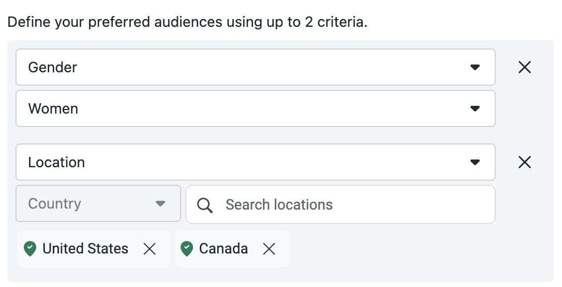Screen dimensions: 562x287
Task: Click the caret arrow on the Gender dropdown
Action: pos(475,67)
